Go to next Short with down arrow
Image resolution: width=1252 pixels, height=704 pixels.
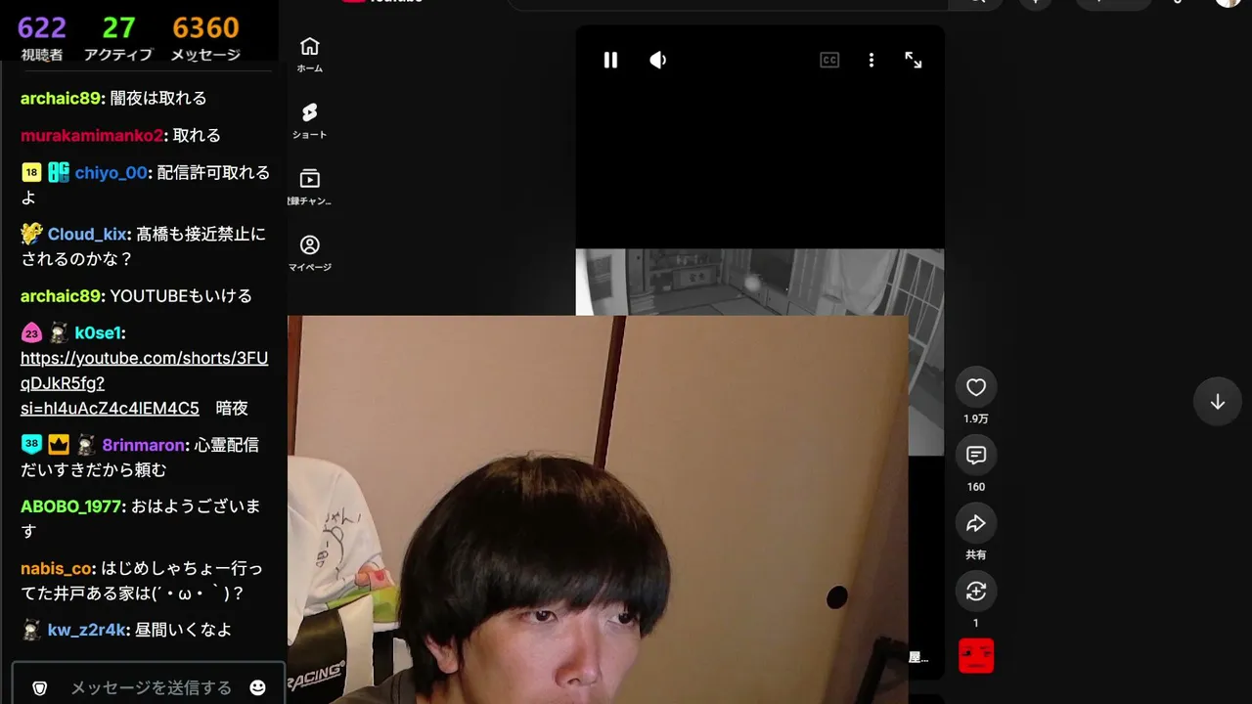coord(1218,402)
